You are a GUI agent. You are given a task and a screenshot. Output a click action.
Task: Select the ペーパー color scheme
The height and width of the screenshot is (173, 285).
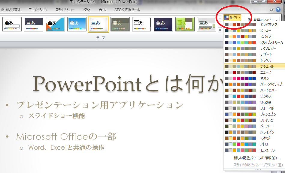click(254, 126)
